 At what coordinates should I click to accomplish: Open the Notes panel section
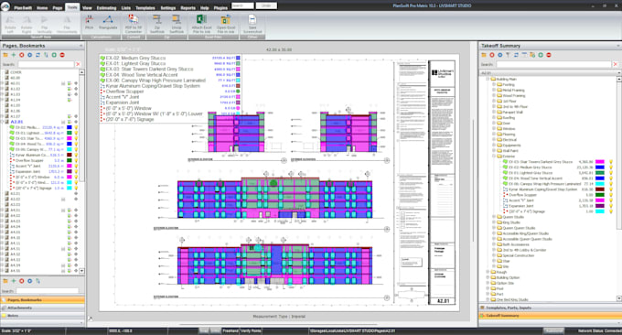coord(42,316)
